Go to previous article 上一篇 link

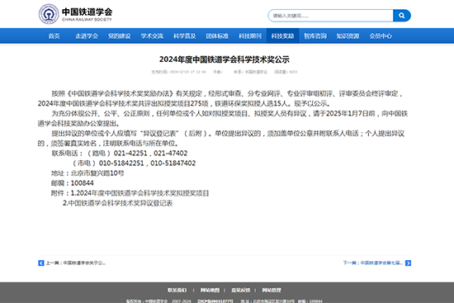76,263
